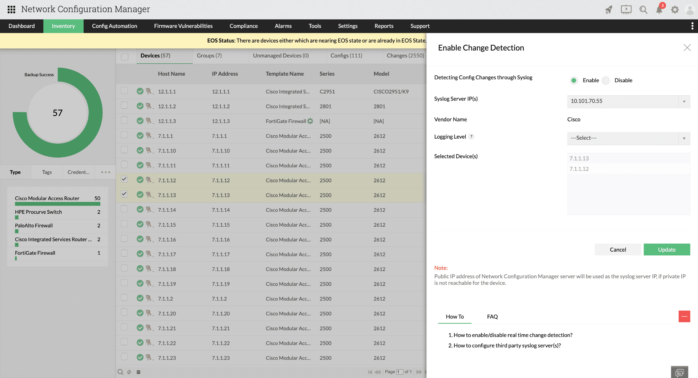Open the settings gear in header
The height and width of the screenshot is (378, 698).
pos(675,10)
